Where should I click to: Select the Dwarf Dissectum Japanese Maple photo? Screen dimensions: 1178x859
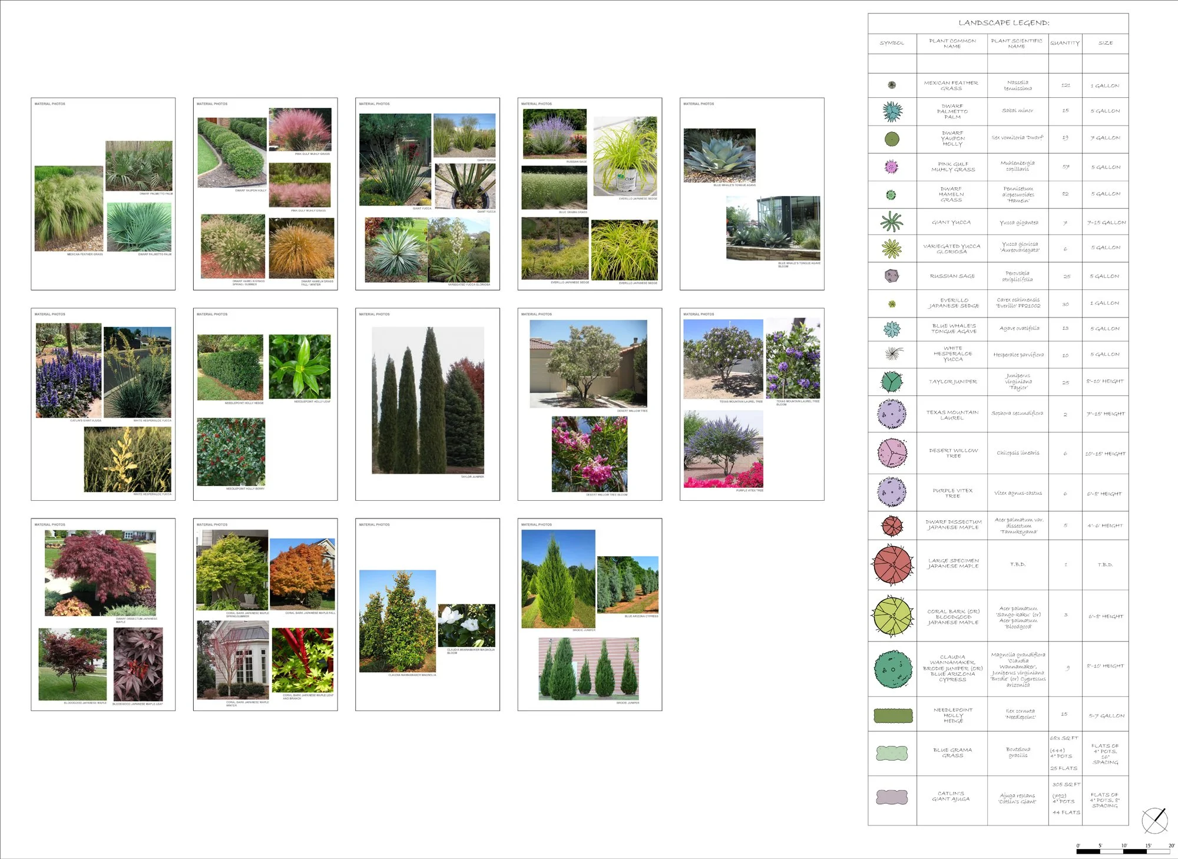coord(101,573)
